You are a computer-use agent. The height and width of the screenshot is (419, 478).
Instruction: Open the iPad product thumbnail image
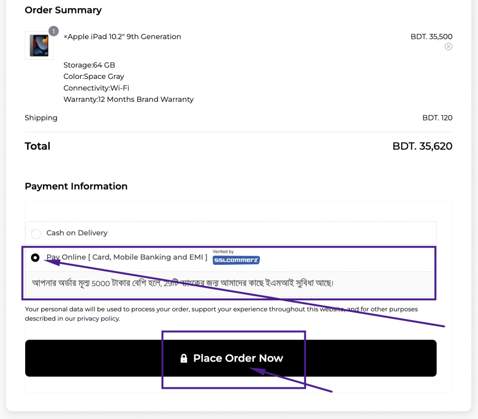(x=39, y=46)
